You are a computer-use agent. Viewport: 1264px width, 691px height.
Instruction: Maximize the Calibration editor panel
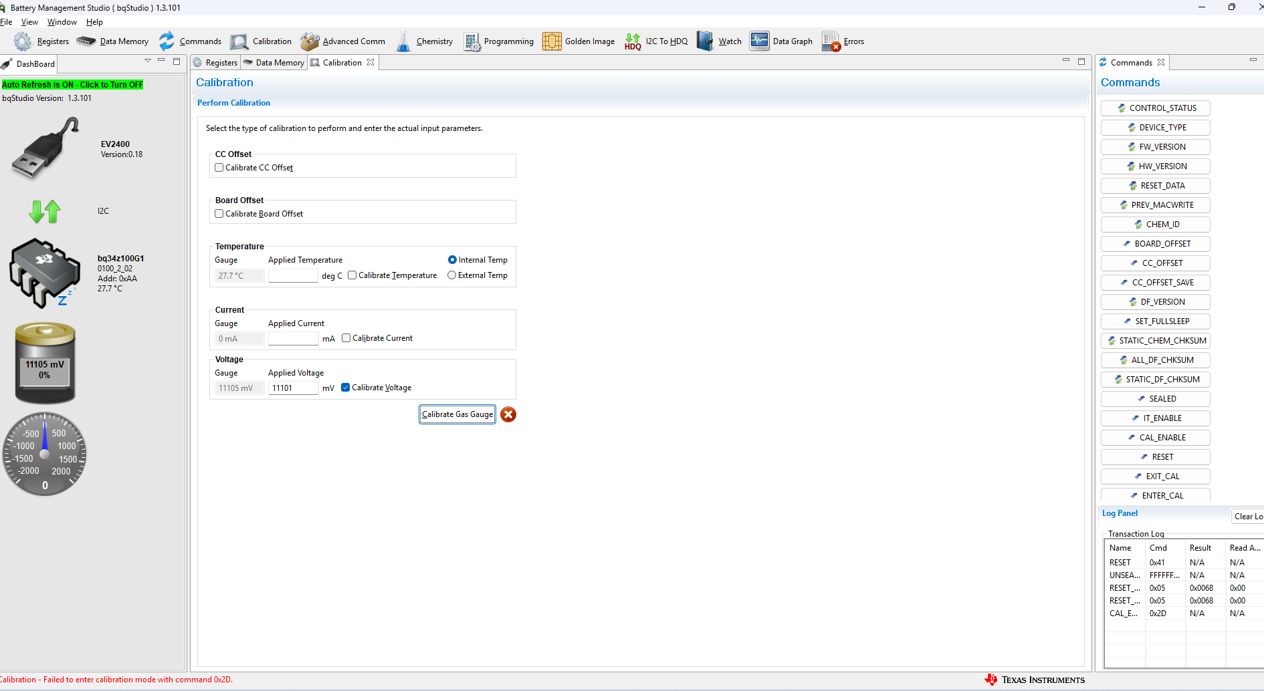pos(1081,61)
